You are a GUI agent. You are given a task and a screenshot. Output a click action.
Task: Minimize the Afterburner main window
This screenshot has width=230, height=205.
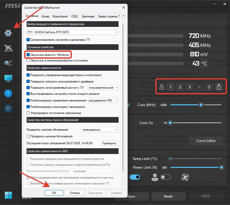(x=214, y=4)
